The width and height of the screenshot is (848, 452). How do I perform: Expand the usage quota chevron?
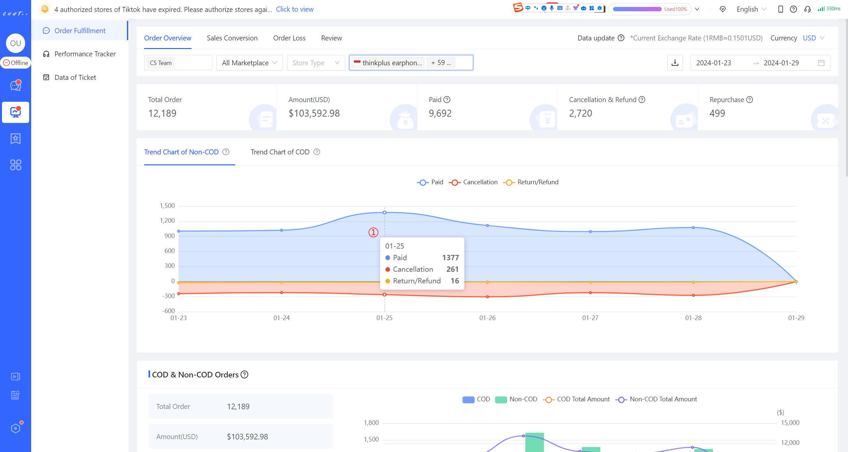coord(697,9)
